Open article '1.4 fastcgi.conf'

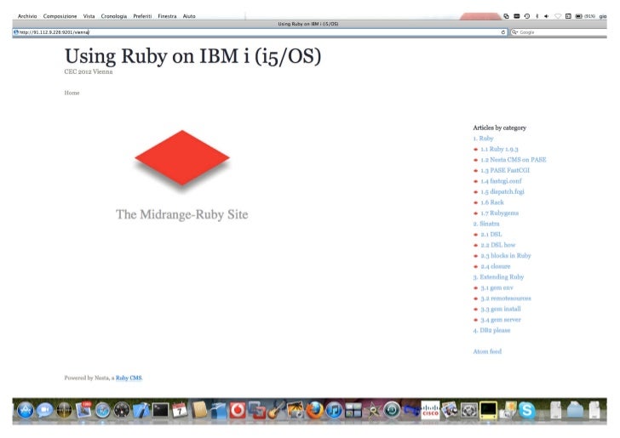coord(501,181)
